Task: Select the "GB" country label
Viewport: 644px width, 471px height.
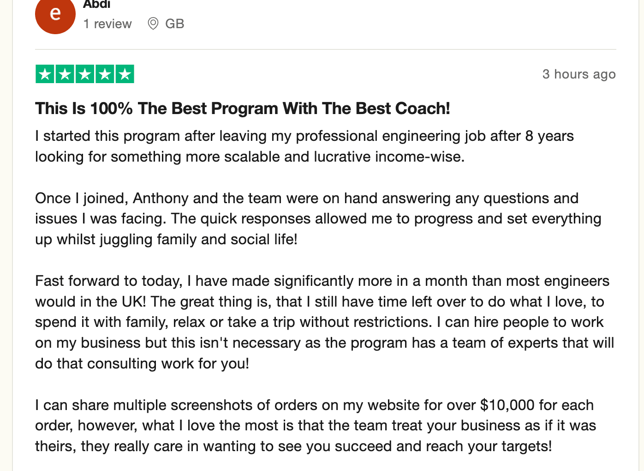Action: click(x=174, y=24)
